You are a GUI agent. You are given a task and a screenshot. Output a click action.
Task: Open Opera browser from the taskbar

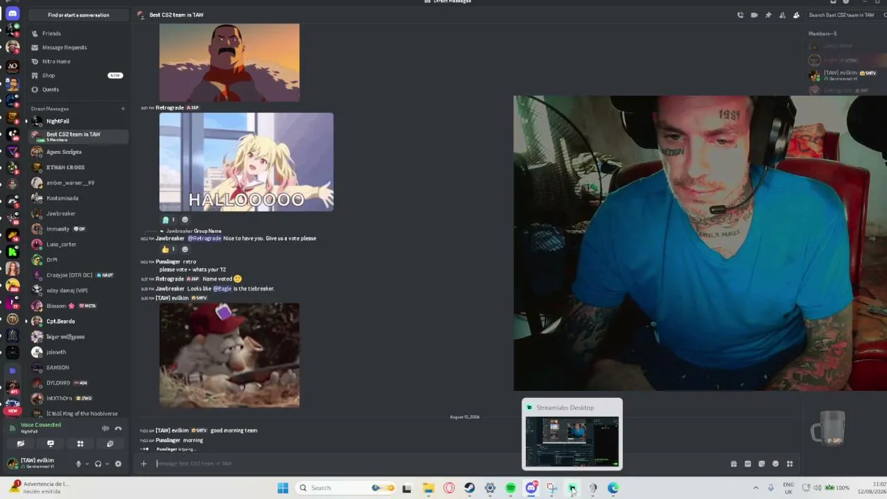coord(449,488)
